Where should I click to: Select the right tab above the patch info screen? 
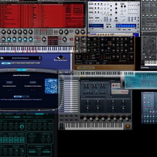[x=31, y=70]
